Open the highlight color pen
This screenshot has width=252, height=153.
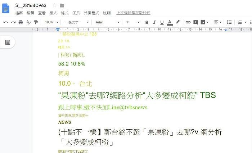point(178,22)
